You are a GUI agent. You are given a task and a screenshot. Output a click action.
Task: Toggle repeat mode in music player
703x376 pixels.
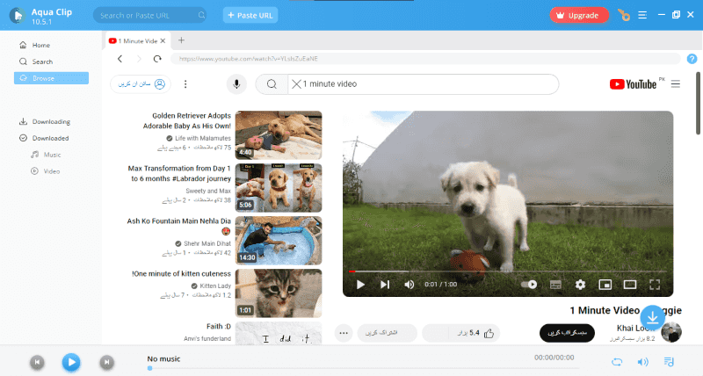(617, 361)
